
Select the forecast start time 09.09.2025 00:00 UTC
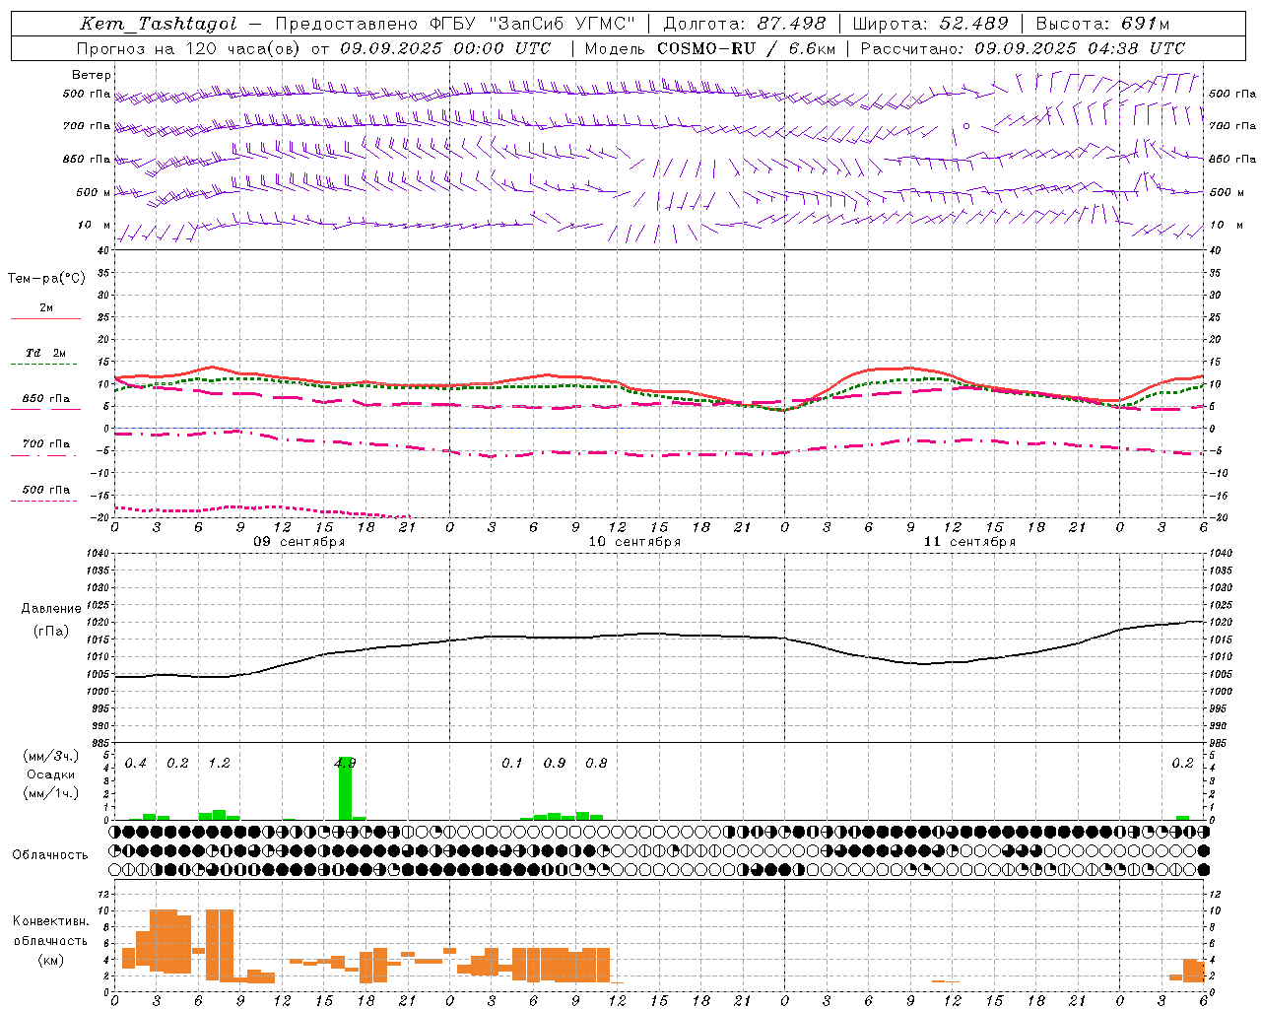click(445, 48)
